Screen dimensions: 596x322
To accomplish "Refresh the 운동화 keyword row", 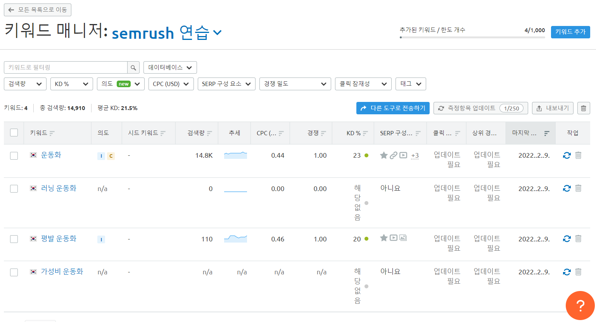I will point(567,155).
